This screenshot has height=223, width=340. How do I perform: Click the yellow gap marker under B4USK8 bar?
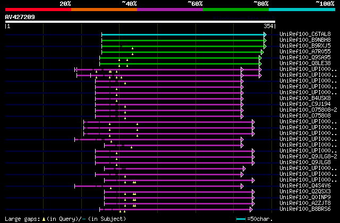117,101
